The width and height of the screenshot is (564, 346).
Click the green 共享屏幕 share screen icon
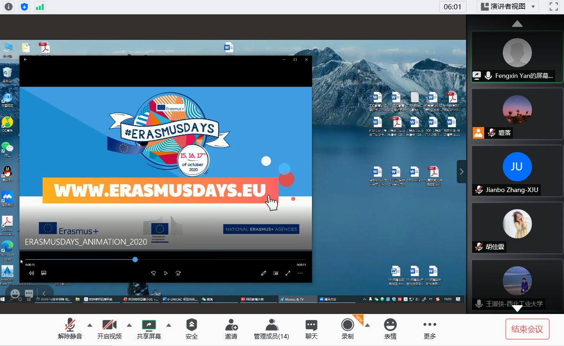point(149,325)
